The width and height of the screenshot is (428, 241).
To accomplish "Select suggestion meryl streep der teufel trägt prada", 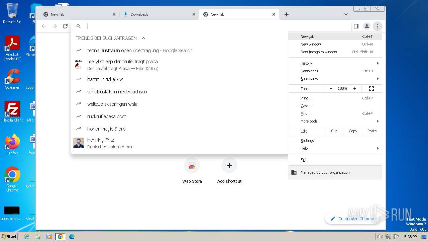I will 179,65.
